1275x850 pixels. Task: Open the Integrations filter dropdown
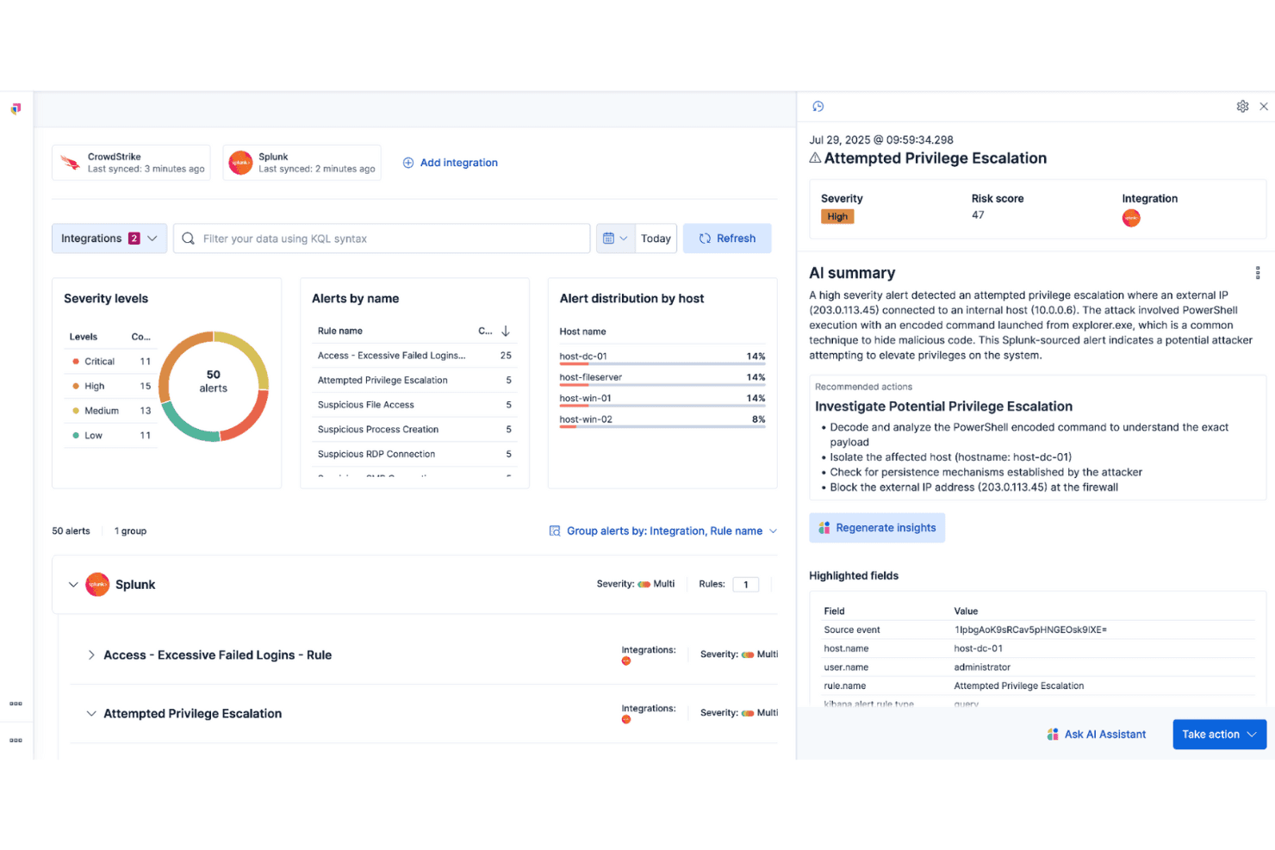[109, 239]
